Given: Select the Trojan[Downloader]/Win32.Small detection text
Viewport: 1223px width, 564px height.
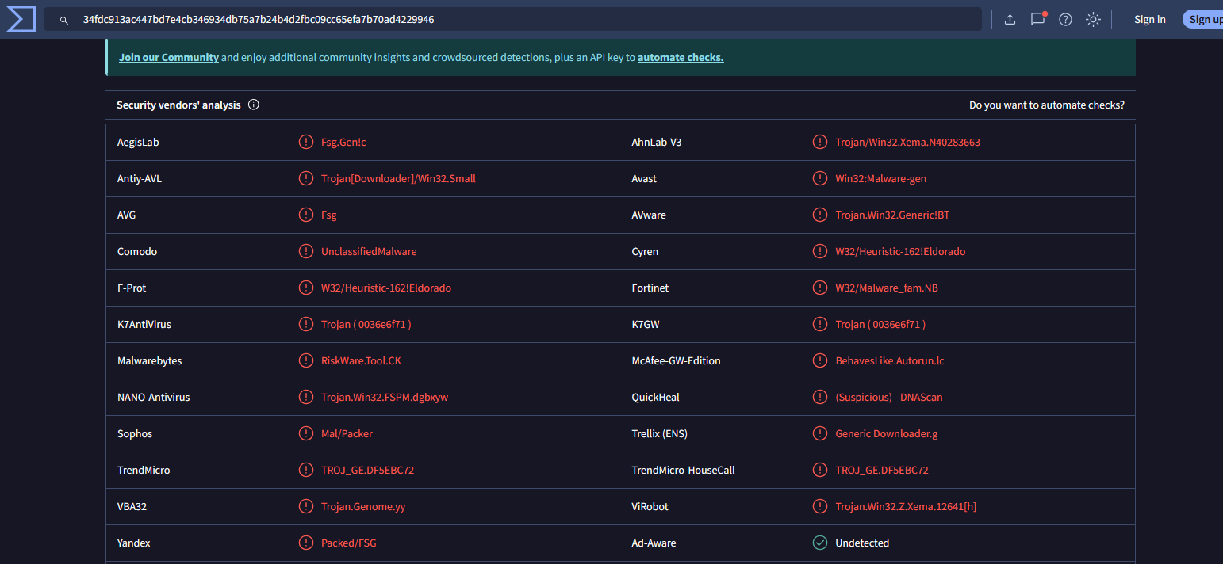Looking at the screenshot, I should [x=398, y=178].
